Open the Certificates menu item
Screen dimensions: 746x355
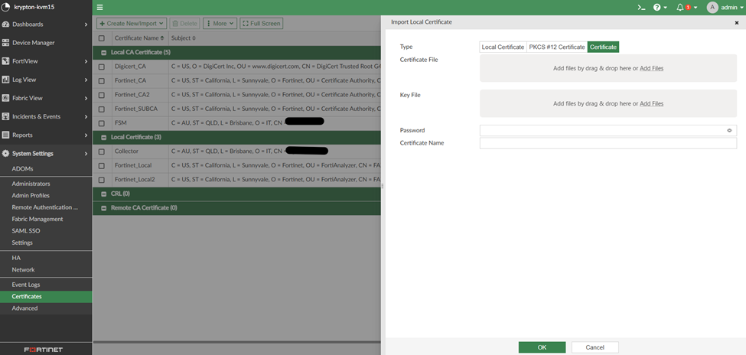point(46,296)
